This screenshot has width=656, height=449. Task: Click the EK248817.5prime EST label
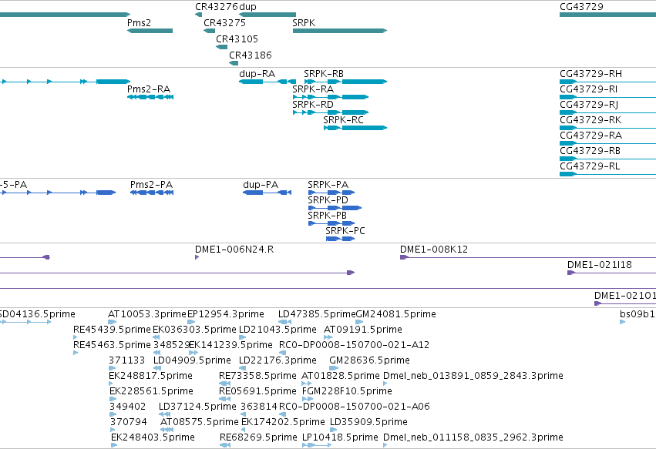coord(150,377)
